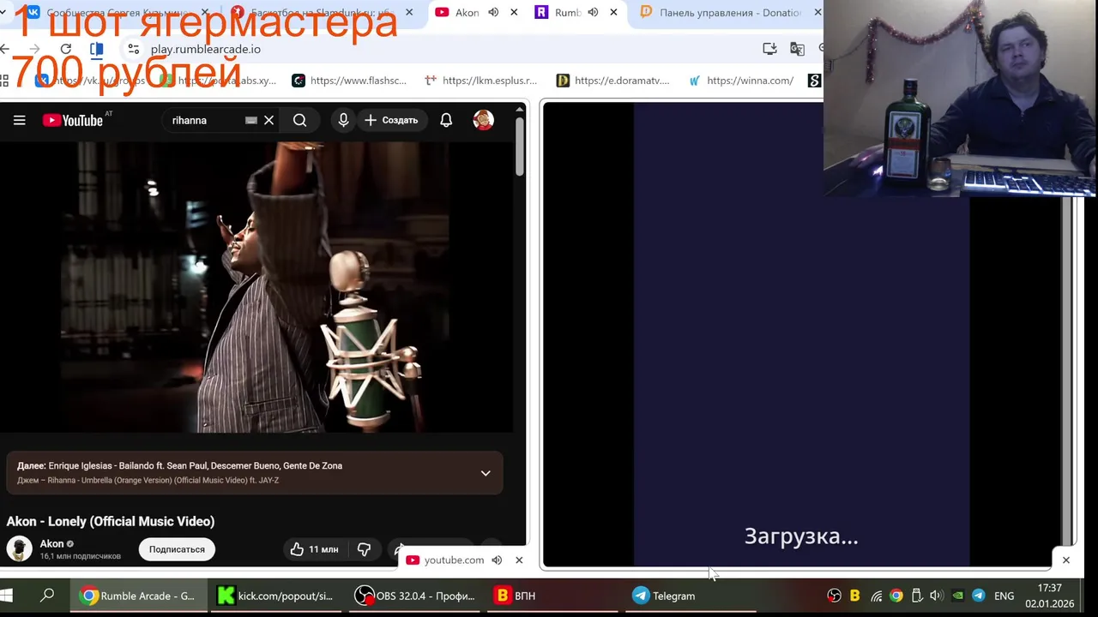Open Windows taskbar search

tap(48, 596)
